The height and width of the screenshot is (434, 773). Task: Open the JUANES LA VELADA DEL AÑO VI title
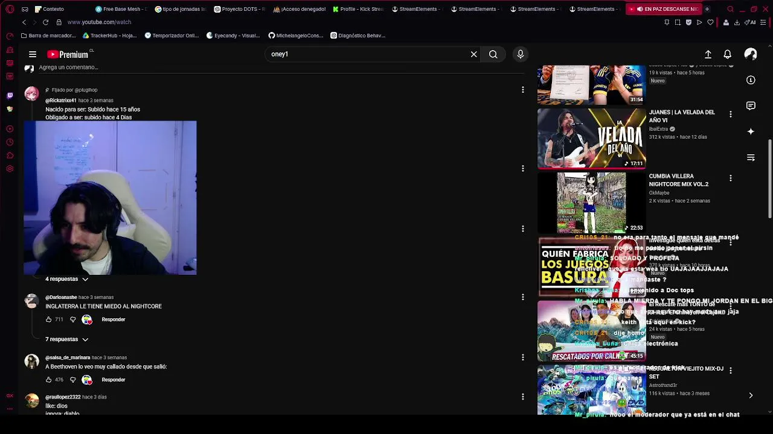[x=682, y=116]
